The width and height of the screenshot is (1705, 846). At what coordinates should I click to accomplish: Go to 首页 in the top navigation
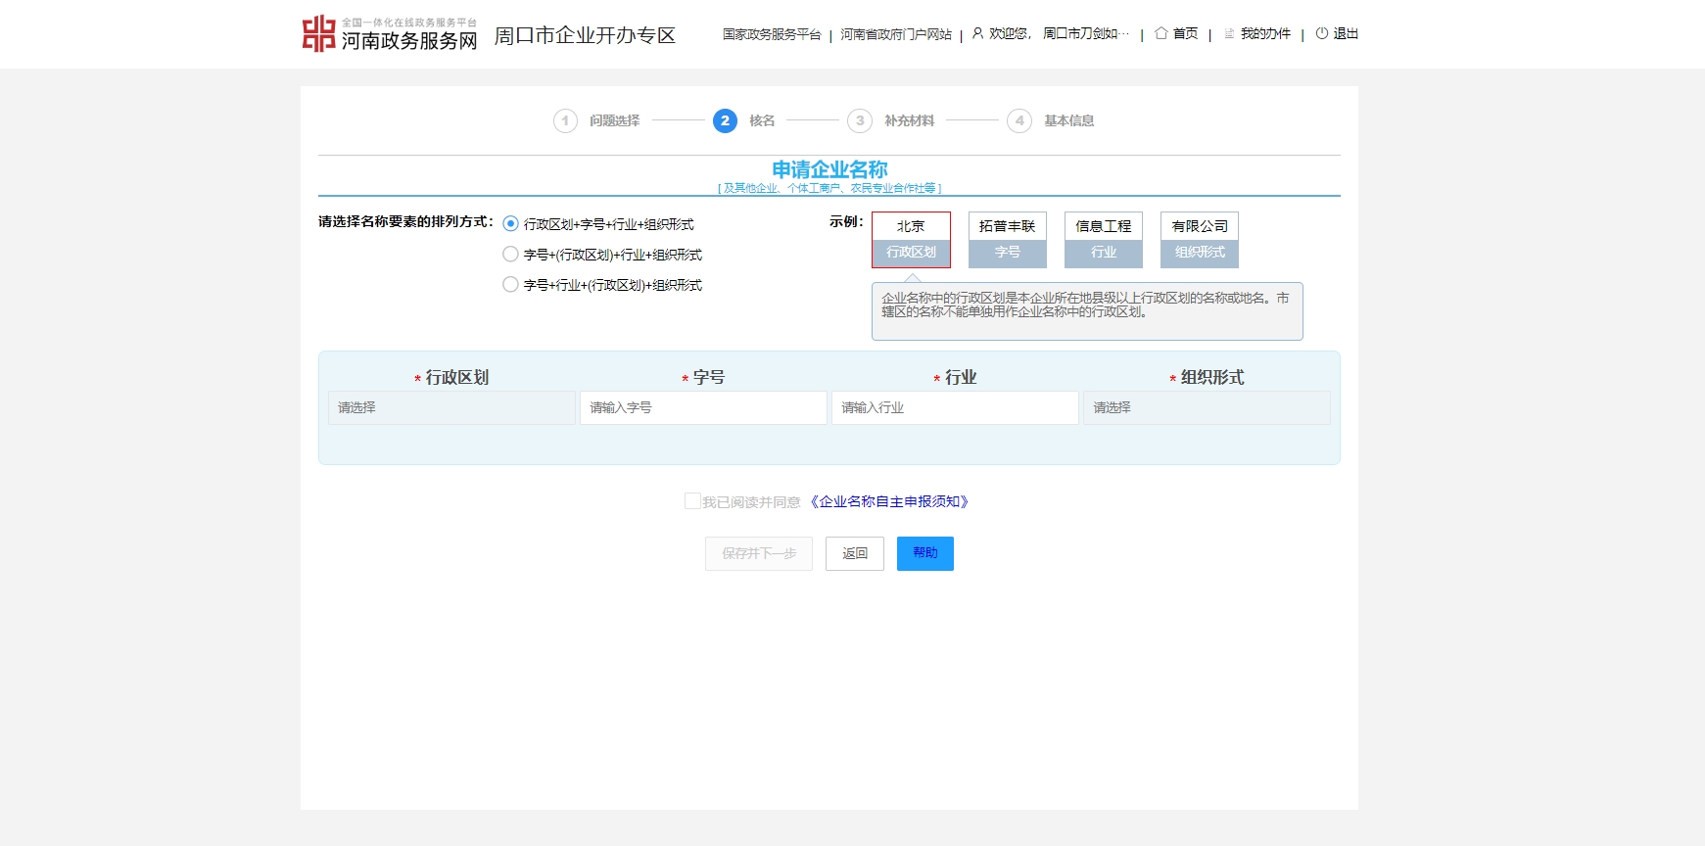(1186, 34)
